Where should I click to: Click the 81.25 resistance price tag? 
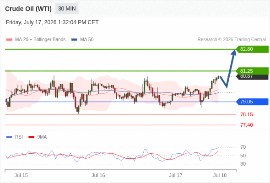pyautogui.click(x=252, y=71)
